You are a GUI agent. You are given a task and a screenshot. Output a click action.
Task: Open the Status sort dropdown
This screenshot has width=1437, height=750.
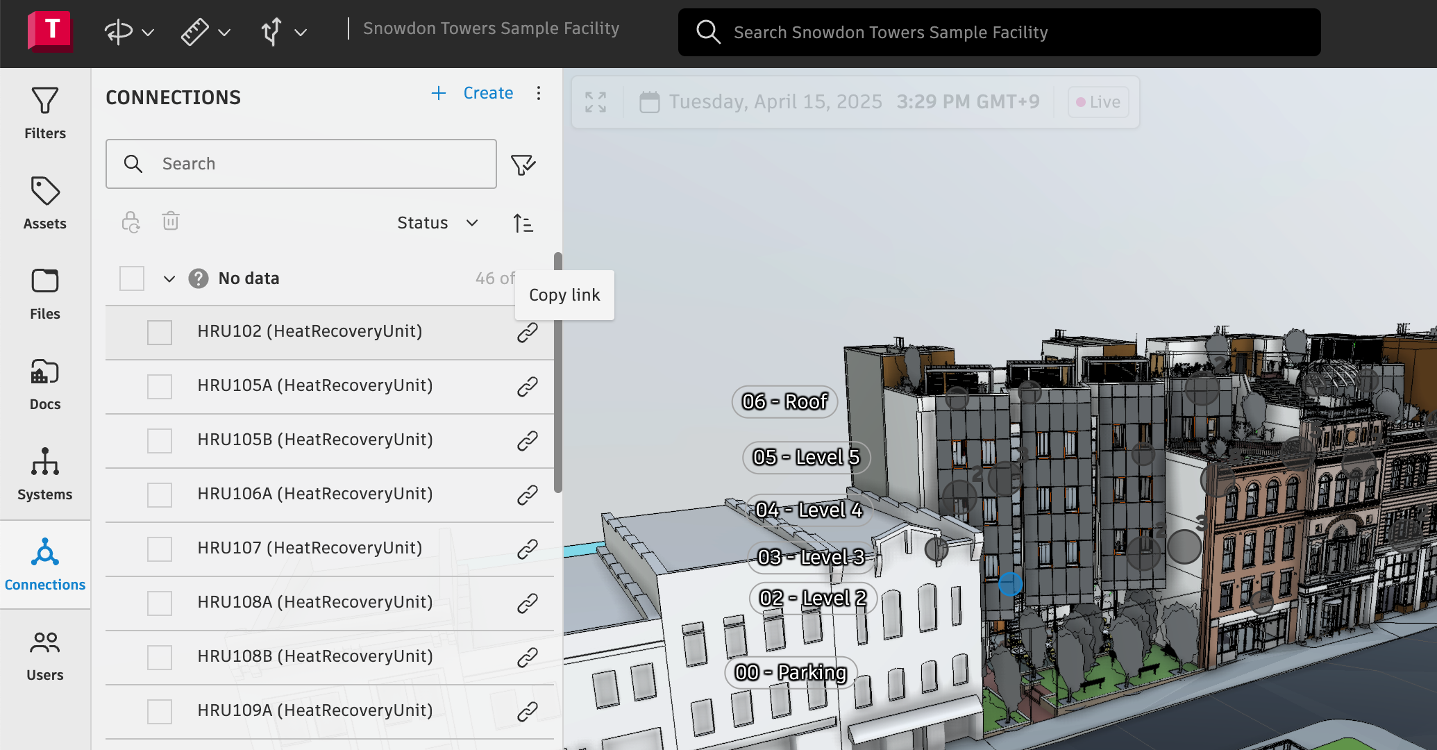[x=437, y=223]
